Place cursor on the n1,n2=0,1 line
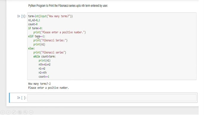This screenshot has height=115, width=204. pos(34,20)
